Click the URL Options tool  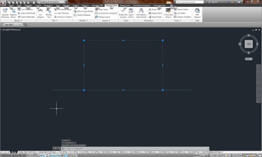(x=197, y=13)
